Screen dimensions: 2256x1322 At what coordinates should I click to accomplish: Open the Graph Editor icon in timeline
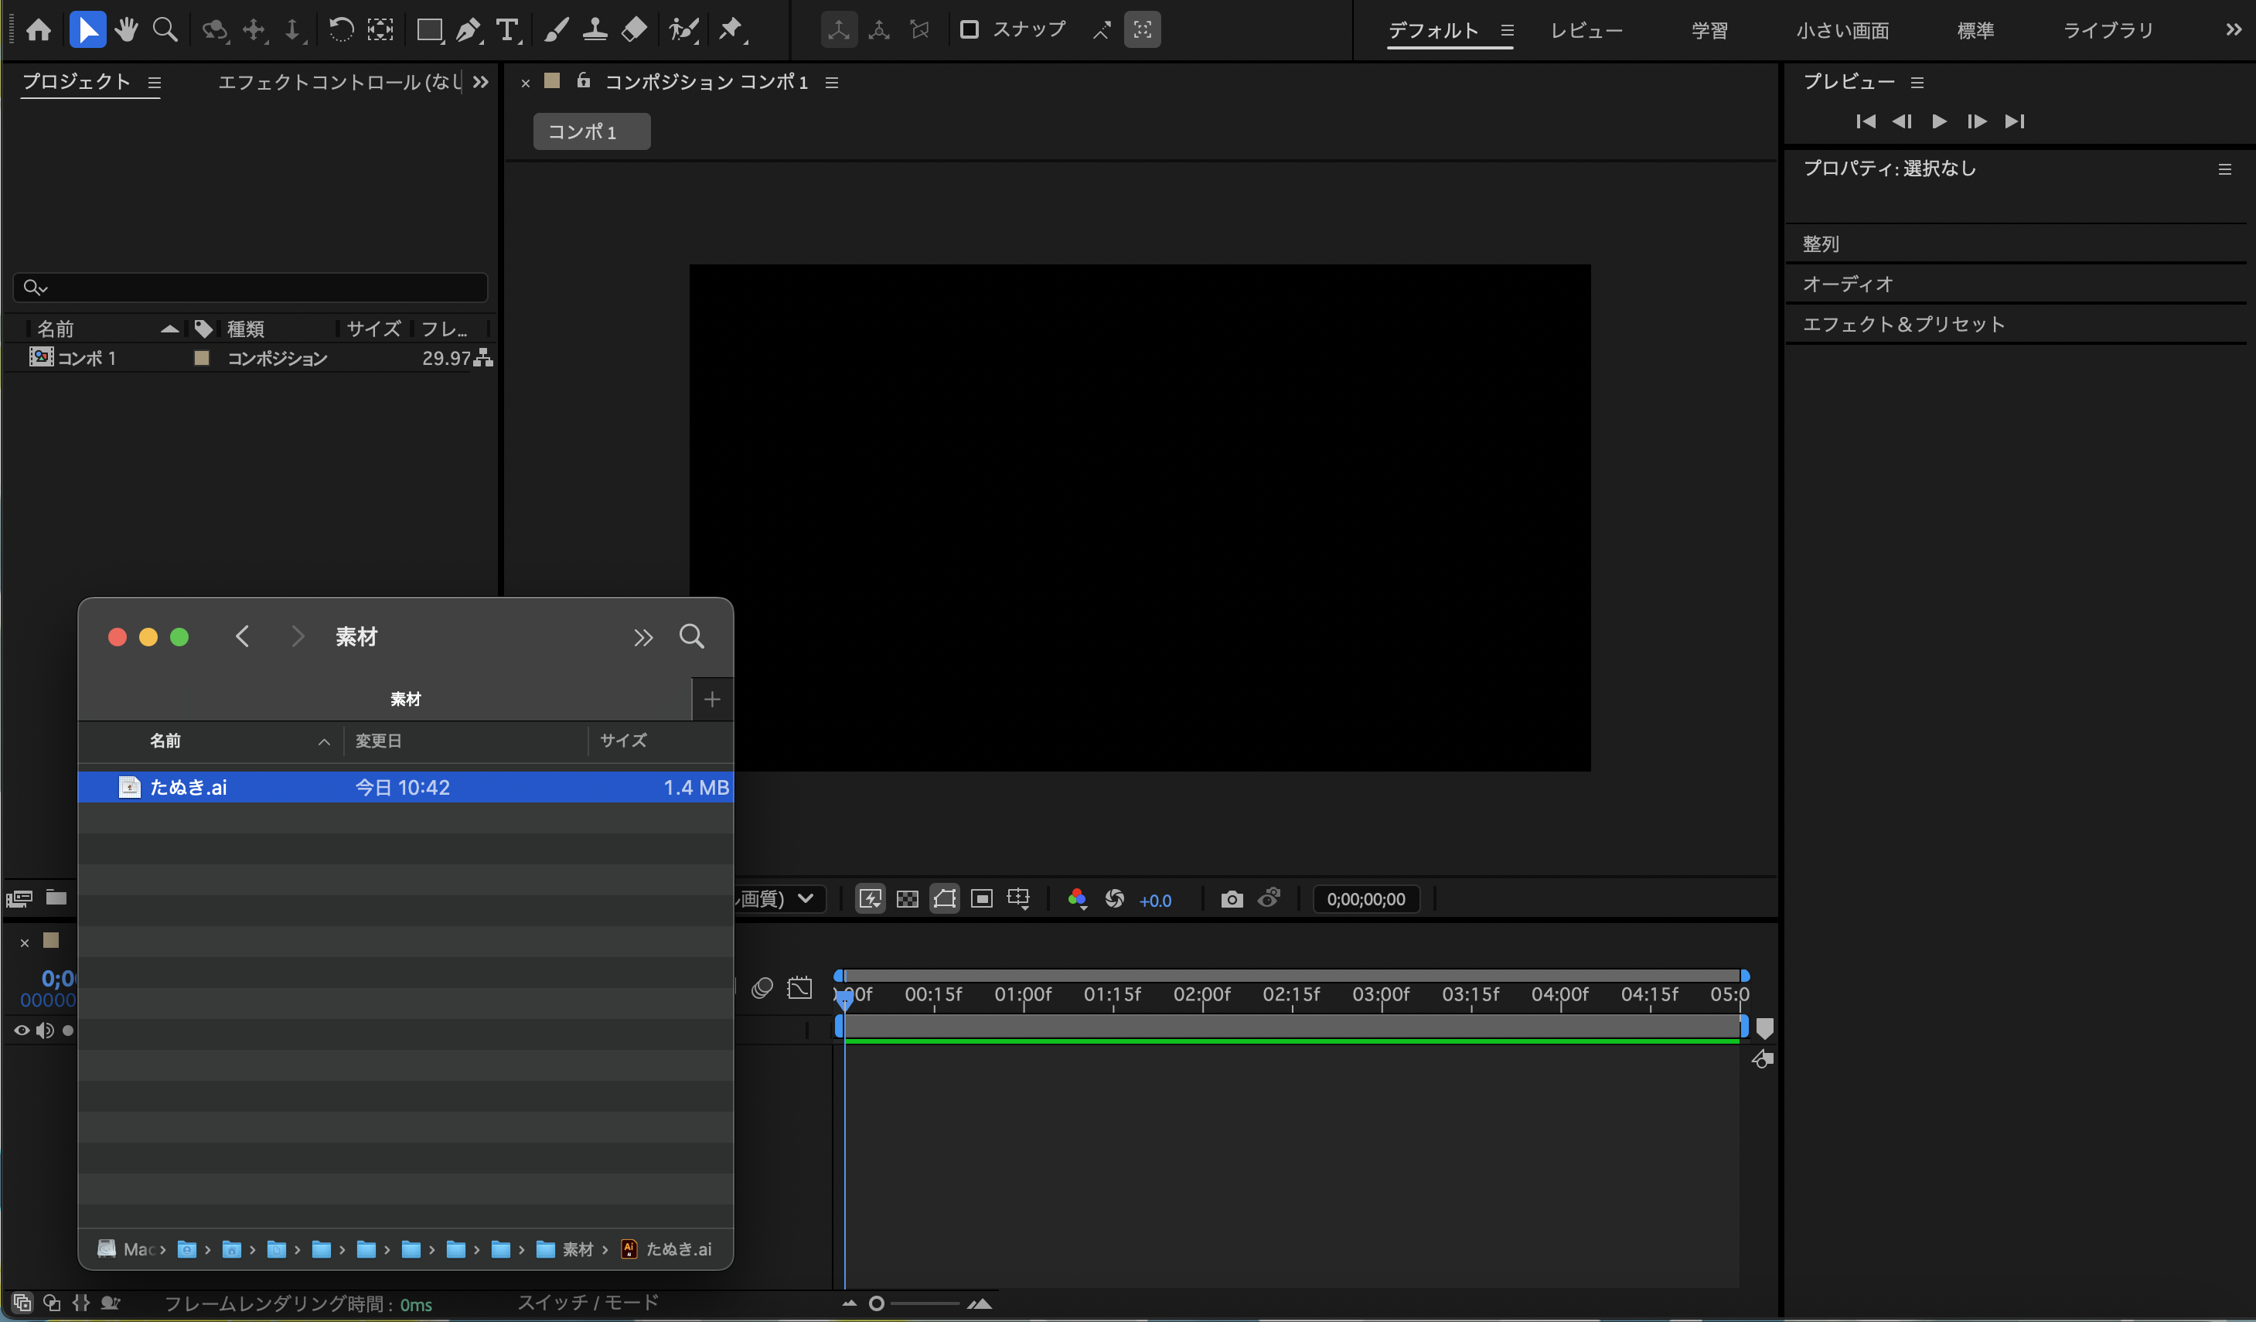pos(799,988)
